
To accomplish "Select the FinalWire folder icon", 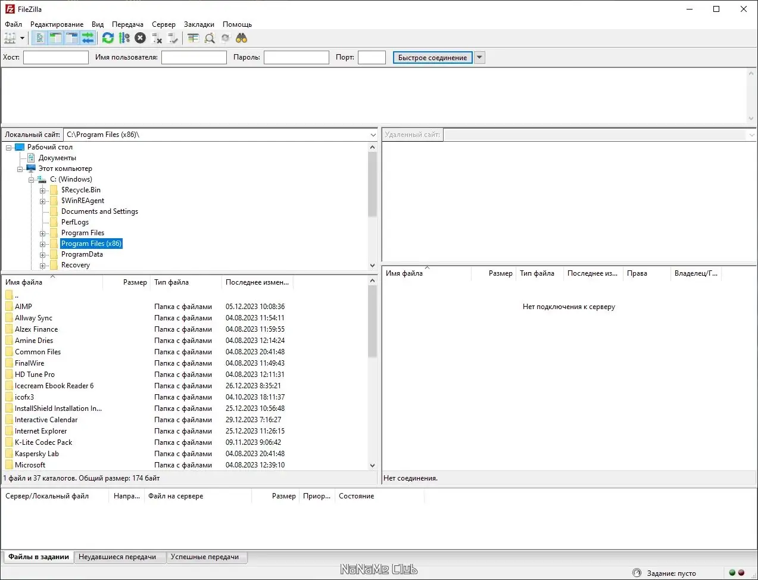I will click(9, 363).
